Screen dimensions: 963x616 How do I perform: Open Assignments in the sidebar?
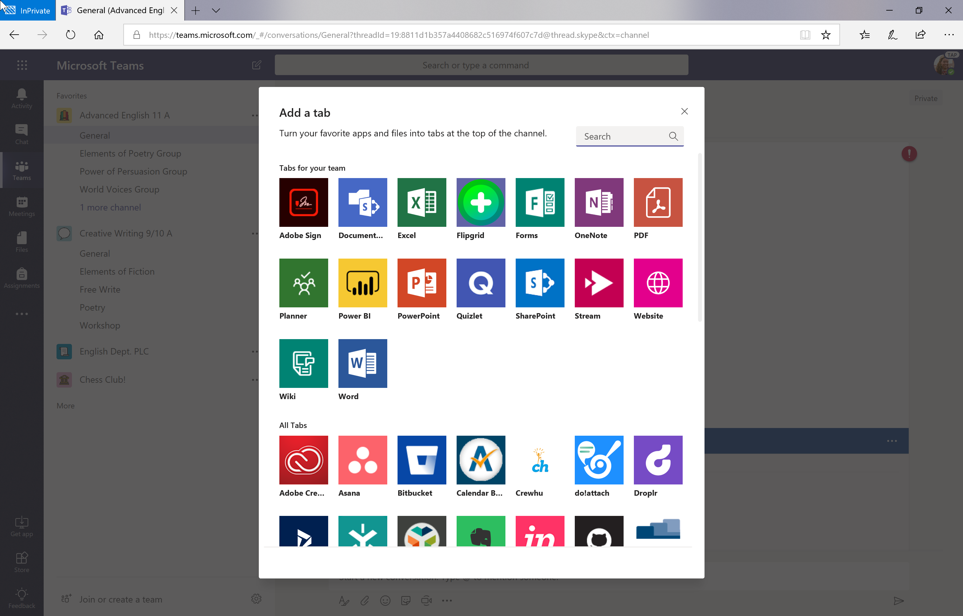click(x=22, y=278)
